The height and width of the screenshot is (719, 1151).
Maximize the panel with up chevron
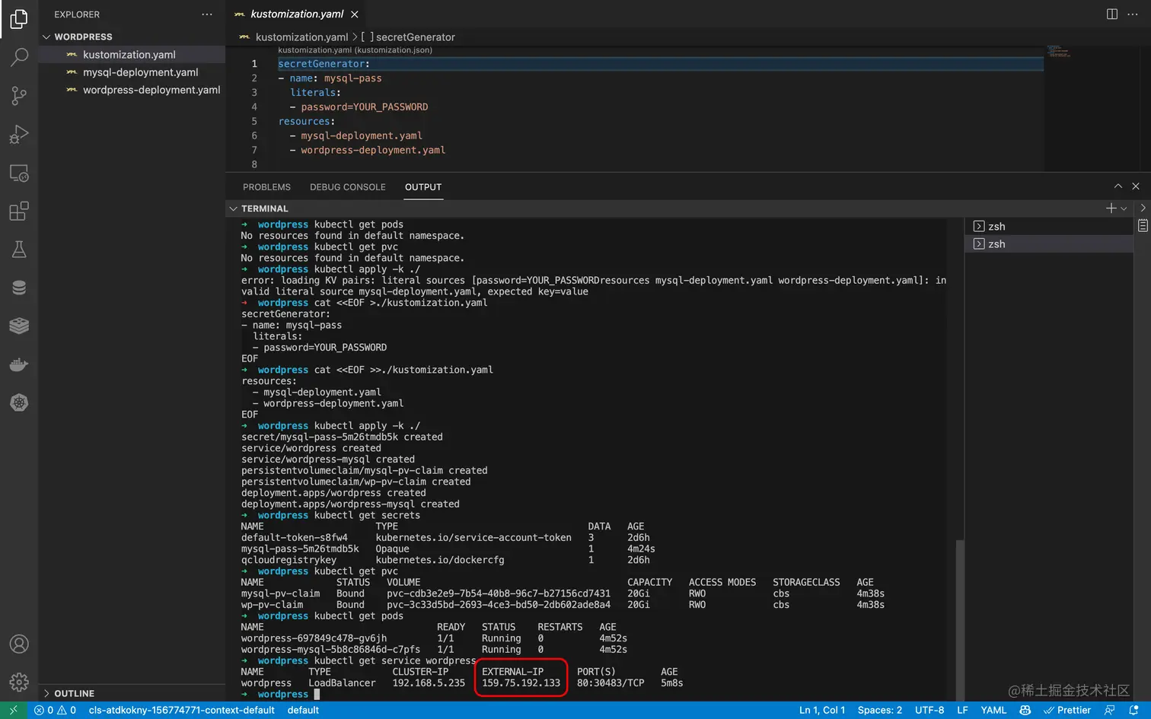tap(1118, 186)
